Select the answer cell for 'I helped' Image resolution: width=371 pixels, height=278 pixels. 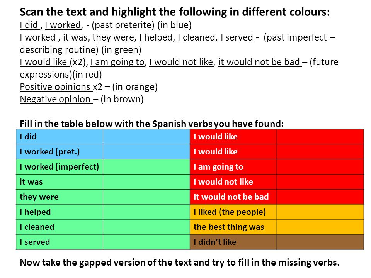click(x=146, y=212)
